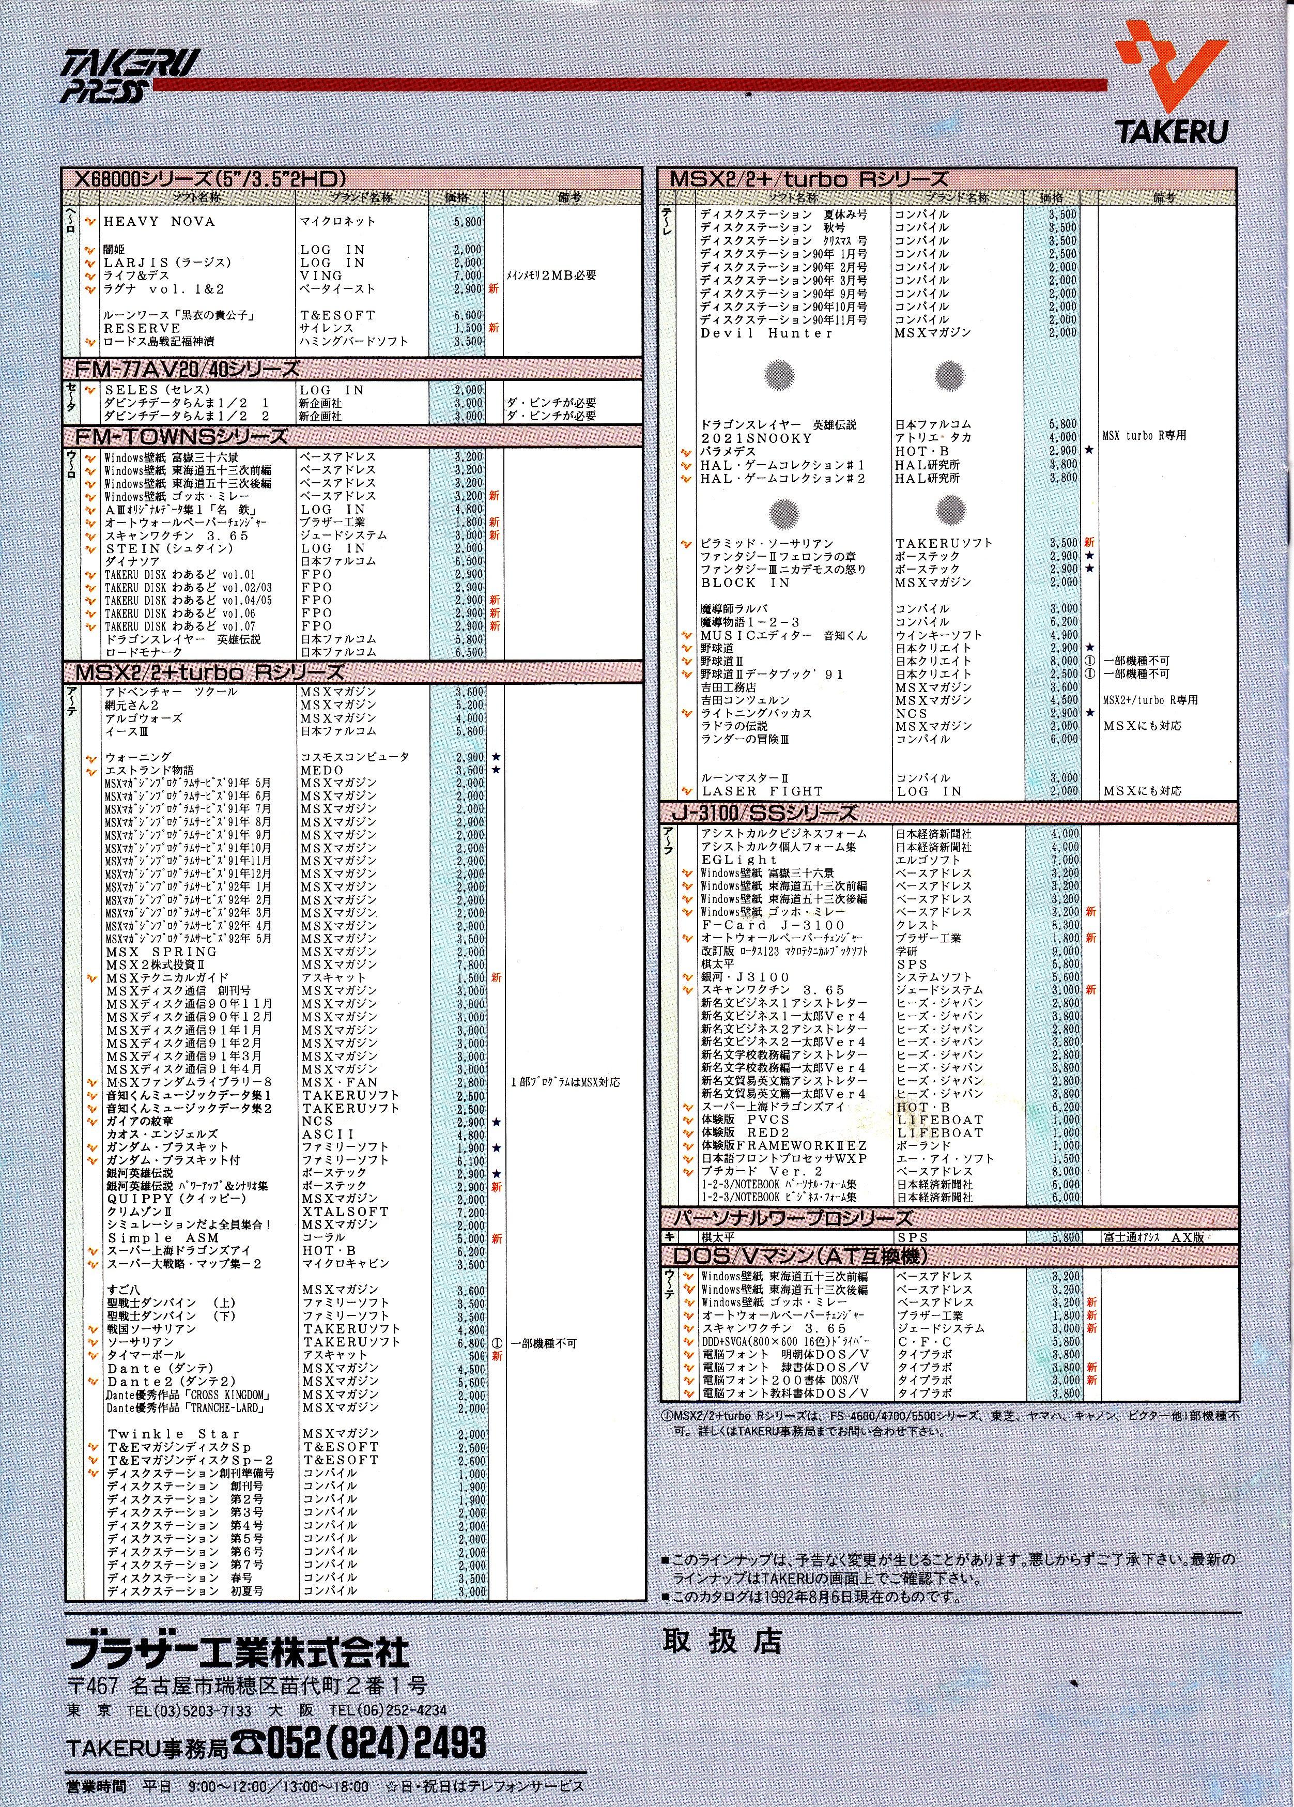
Task: Select the X68000シリーズ section header
Action: pos(352,179)
